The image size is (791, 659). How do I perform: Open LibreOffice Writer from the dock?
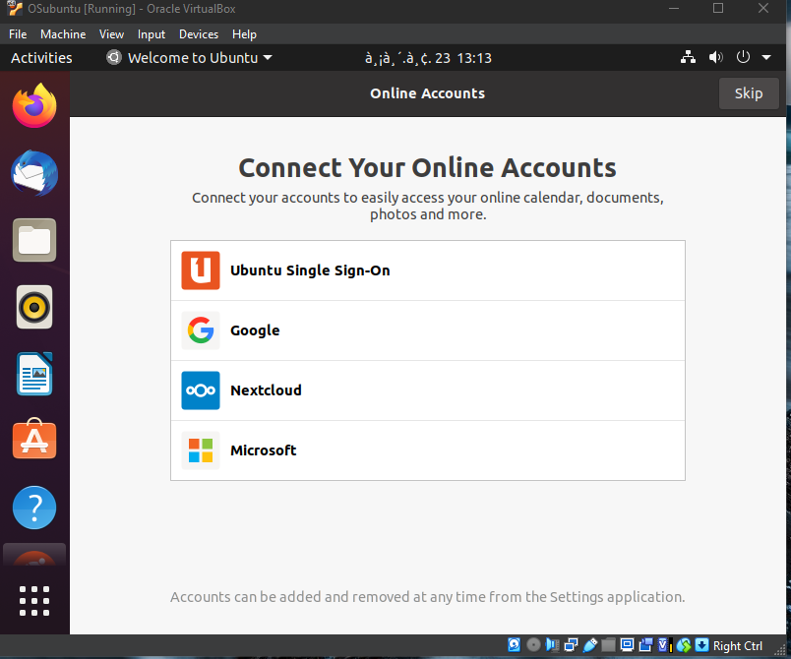(x=34, y=375)
